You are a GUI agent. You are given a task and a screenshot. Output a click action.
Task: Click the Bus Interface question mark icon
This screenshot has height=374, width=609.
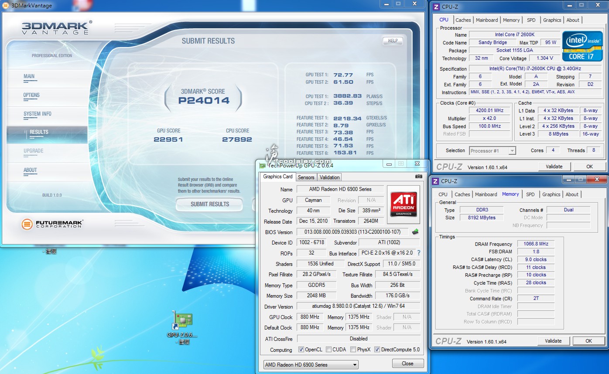pyautogui.click(x=419, y=253)
